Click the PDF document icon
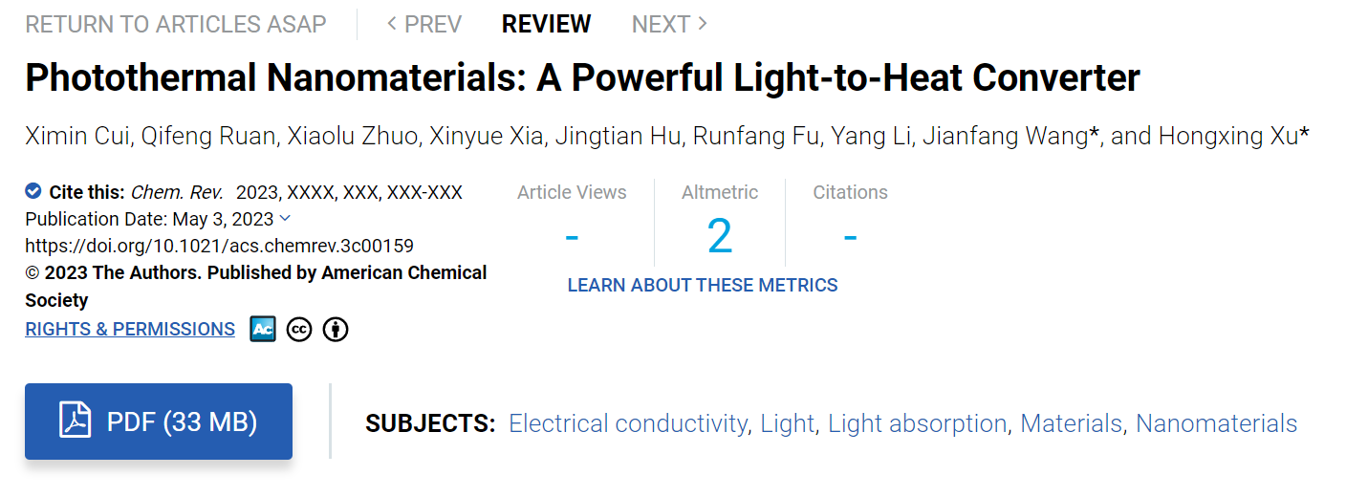1346x497 pixels. coord(76,421)
